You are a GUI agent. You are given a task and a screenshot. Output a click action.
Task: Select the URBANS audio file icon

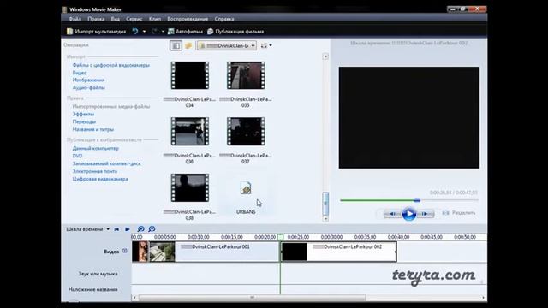[x=246, y=188]
